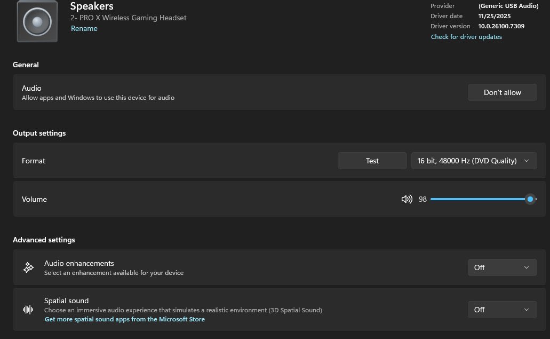Click Select an enhancement description text

tap(114, 273)
